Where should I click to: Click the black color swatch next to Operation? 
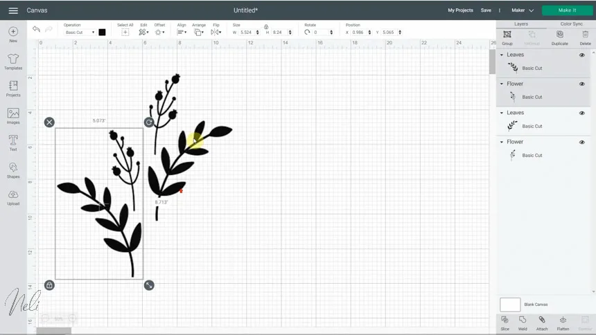coord(102,33)
